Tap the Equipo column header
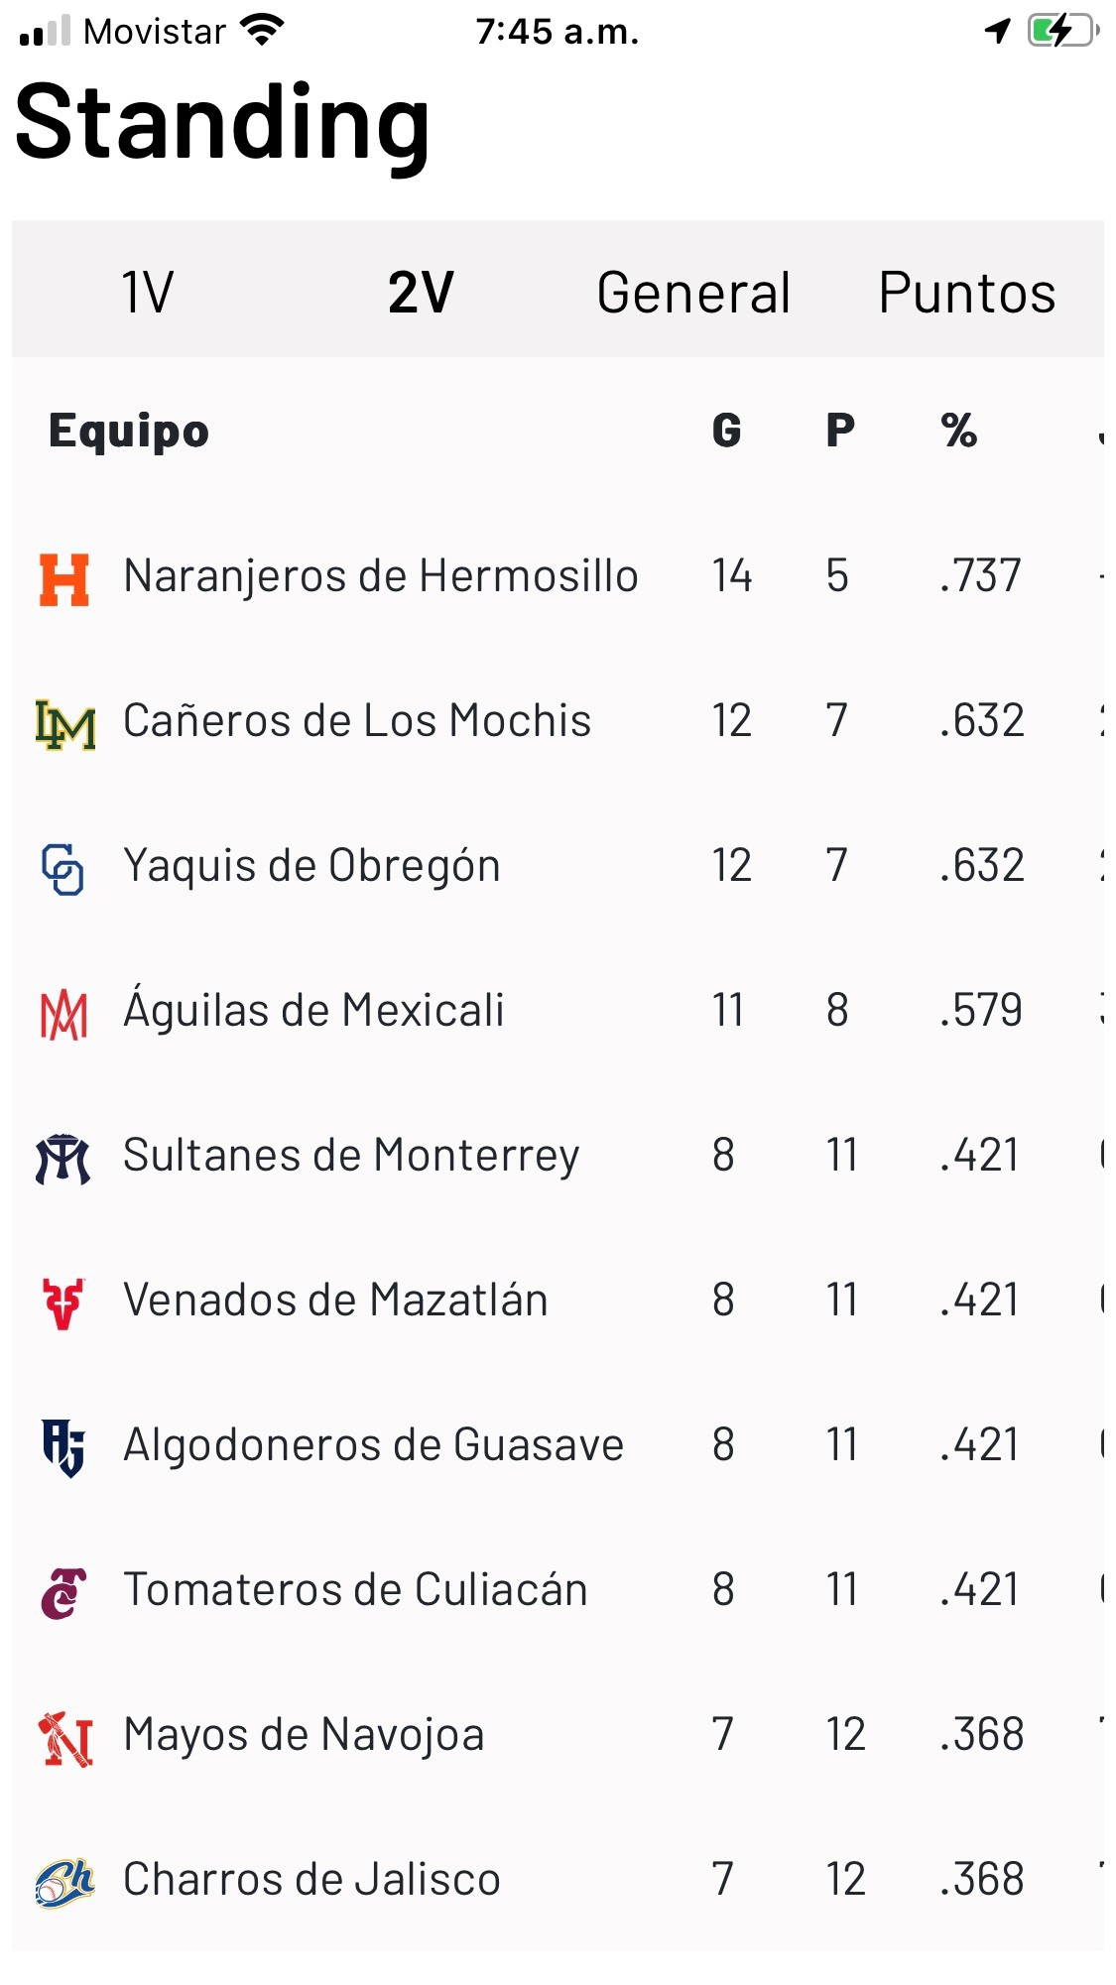This screenshot has height=1985, width=1116. (129, 431)
